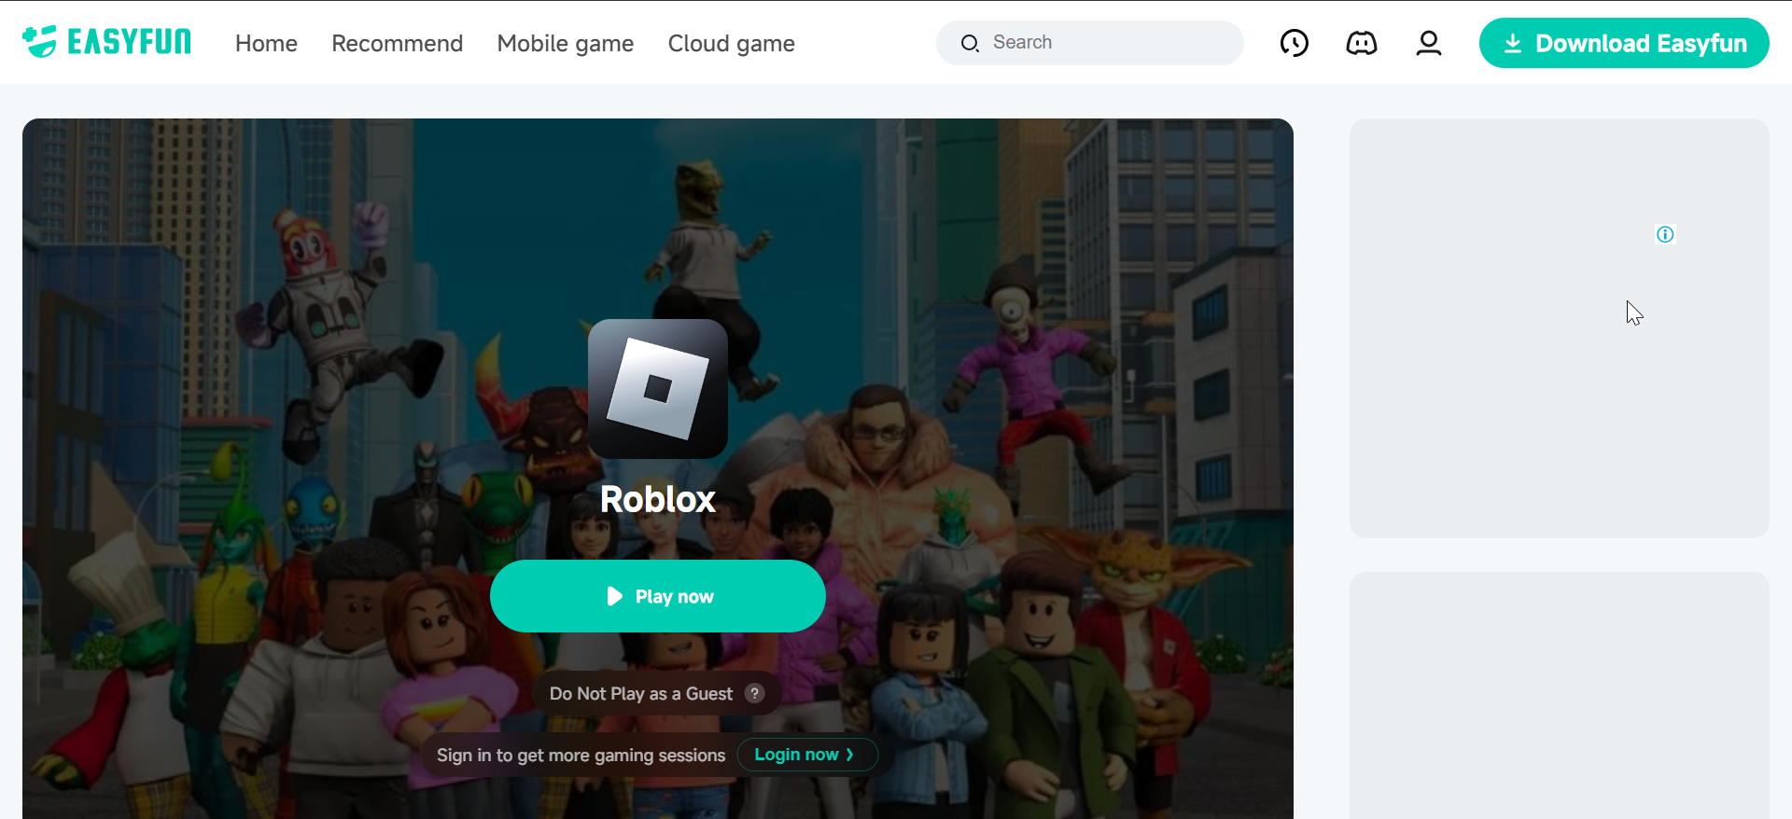1792x819 pixels.
Task: Click the EasyFun logo
Action: tap(106, 42)
